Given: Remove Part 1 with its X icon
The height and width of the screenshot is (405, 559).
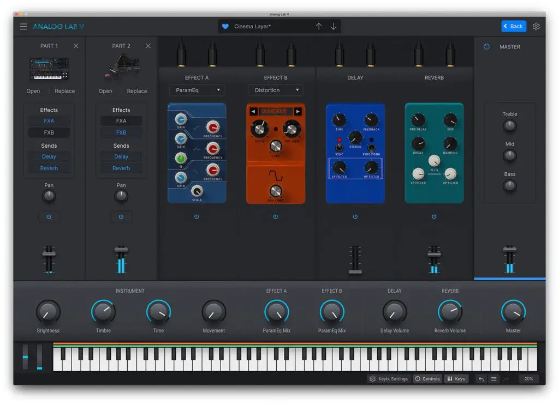Looking at the screenshot, I should [x=76, y=46].
